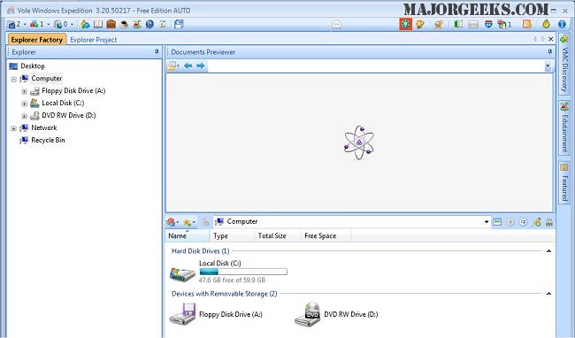Click the DVD RW Drive (D:) icon in file list
This screenshot has width=575, height=338.
click(307, 314)
